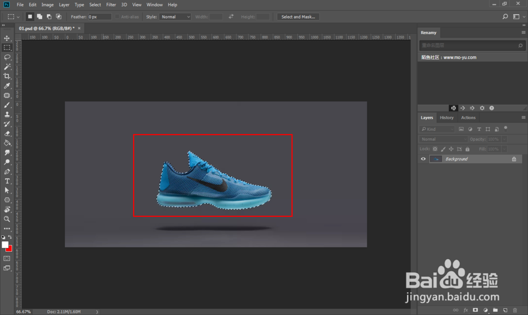Select the Clone Stamp tool

click(x=7, y=114)
